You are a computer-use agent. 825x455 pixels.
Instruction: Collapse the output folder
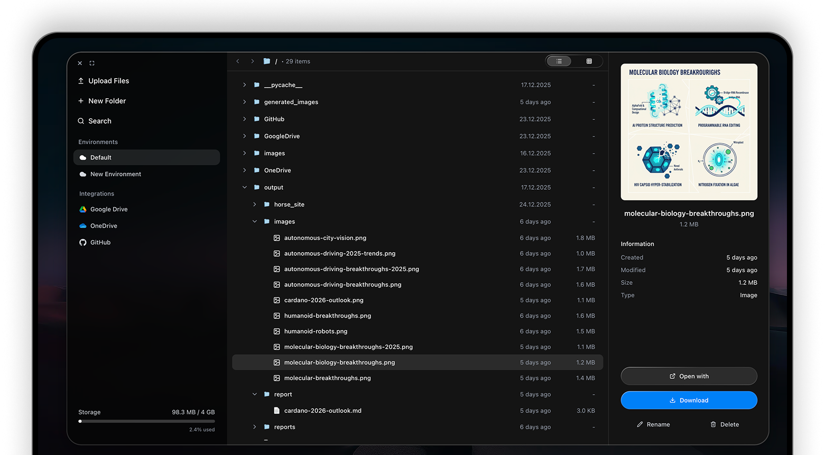click(244, 187)
